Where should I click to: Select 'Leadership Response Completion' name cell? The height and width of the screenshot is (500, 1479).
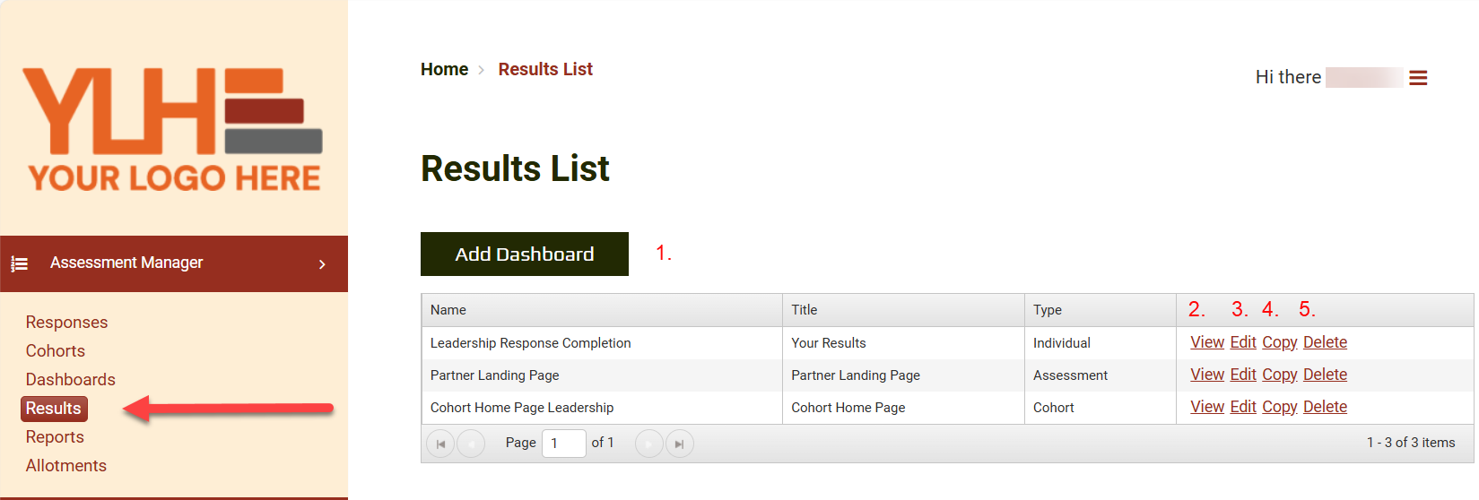coord(602,343)
